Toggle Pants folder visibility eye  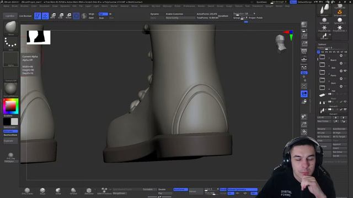click(345, 71)
